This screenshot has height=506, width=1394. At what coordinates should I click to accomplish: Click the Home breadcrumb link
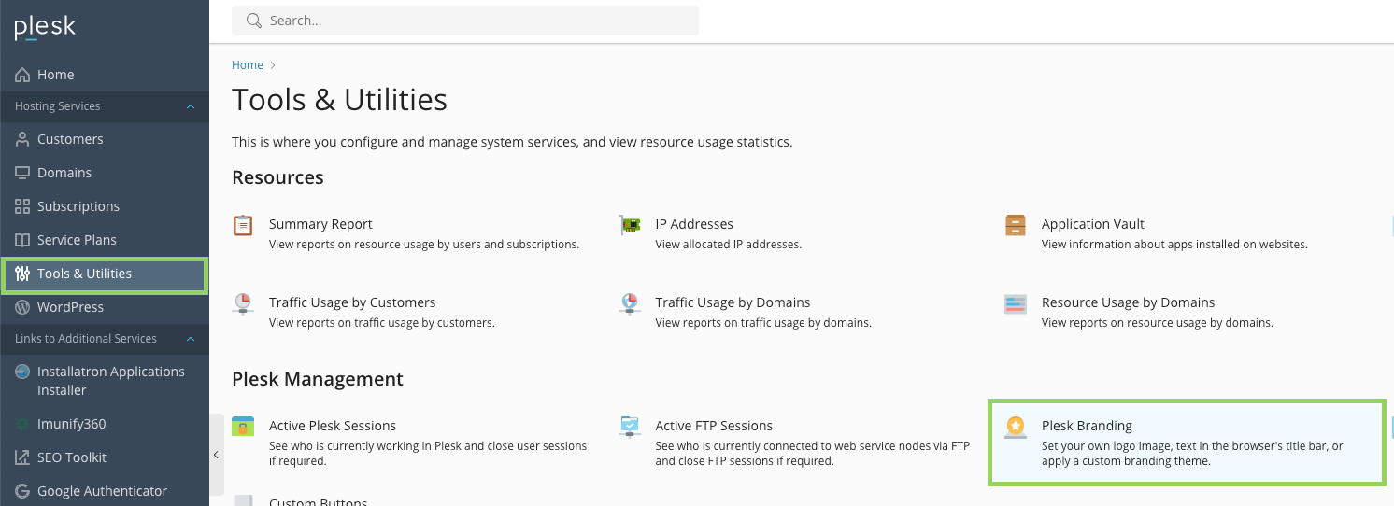click(x=248, y=65)
